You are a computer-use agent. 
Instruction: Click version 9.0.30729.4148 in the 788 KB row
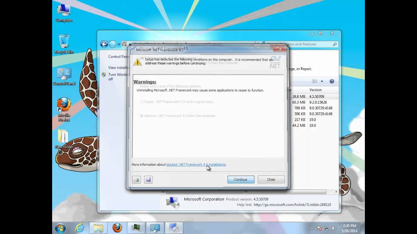pyautogui.click(x=321, y=108)
